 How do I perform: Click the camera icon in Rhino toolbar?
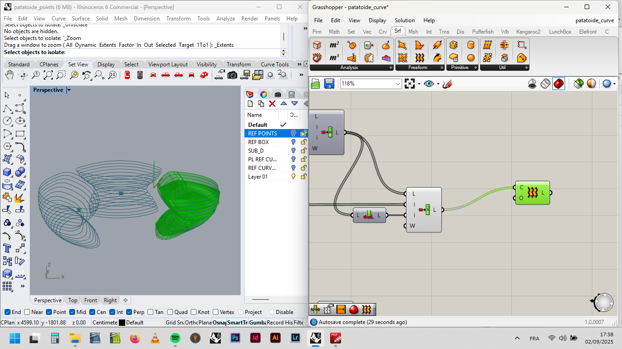(232, 75)
